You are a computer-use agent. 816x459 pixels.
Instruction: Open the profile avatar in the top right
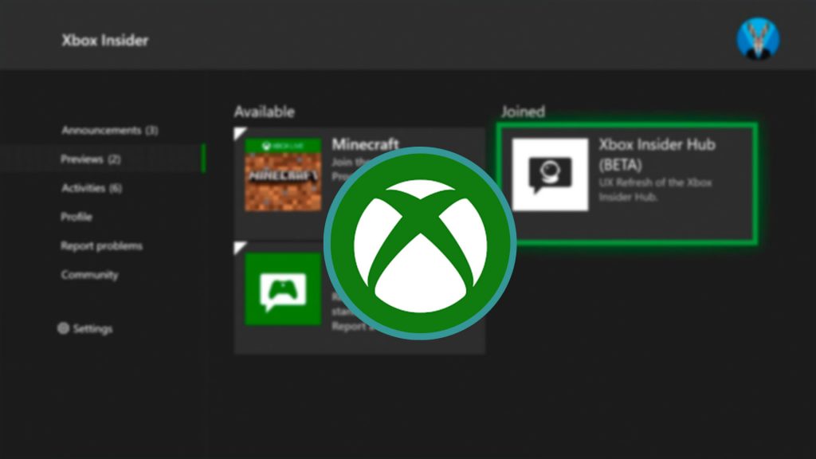coord(757,38)
